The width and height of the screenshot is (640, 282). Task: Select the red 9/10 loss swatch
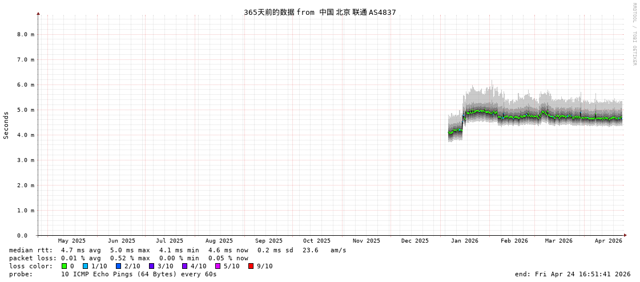click(x=251, y=266)
